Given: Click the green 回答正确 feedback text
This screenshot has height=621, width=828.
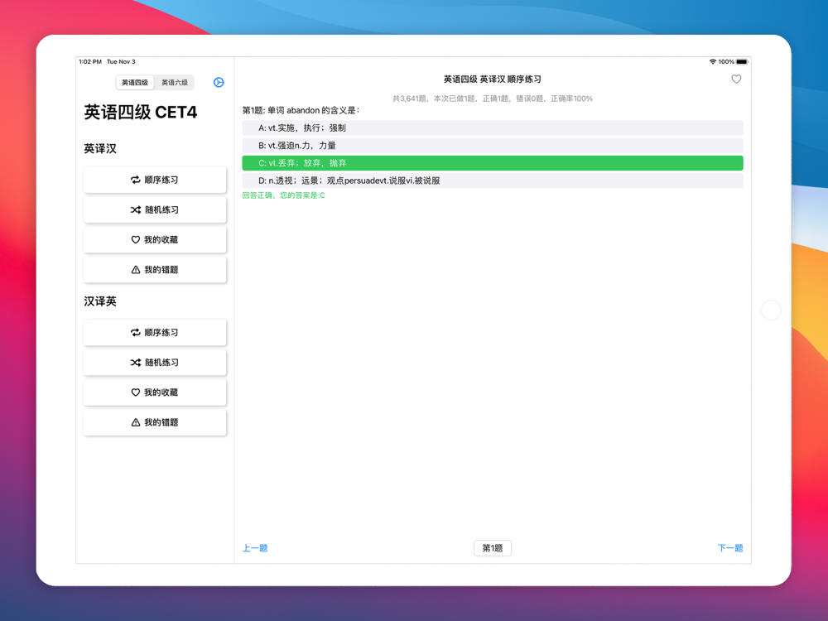Looking at the screenshot, I should tap(283, 195).
